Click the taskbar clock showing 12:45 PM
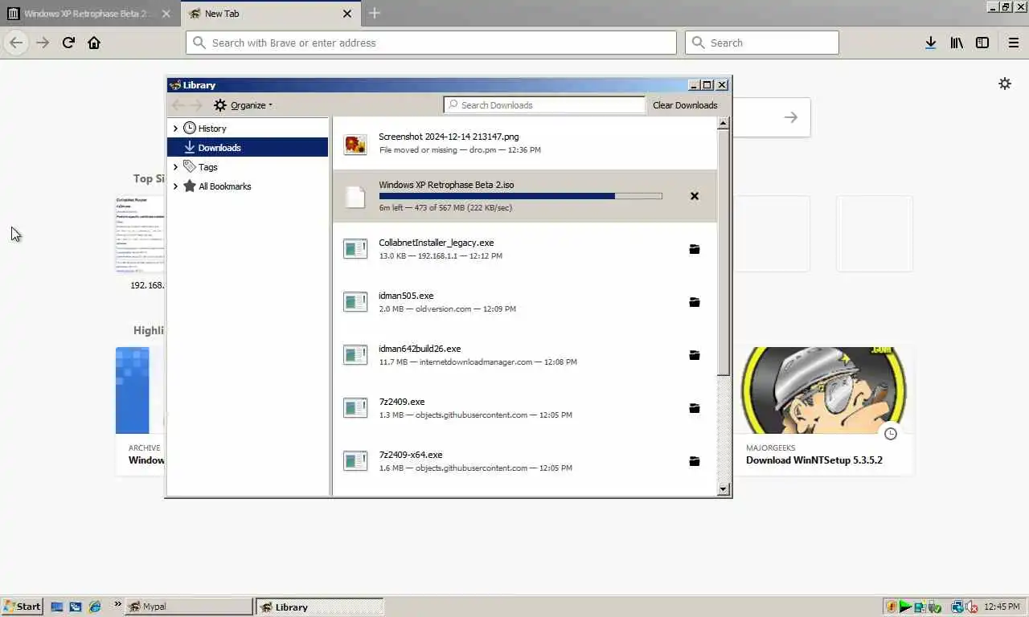The image size is (1029, 617). pyautogui.click(x=1002, y=607)
